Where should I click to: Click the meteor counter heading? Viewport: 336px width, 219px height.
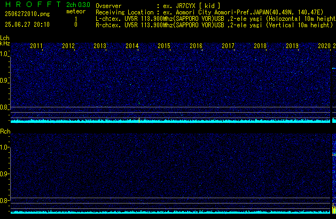point(76,11)
